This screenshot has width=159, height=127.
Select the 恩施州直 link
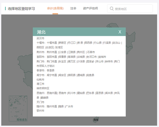pos(52,93)
